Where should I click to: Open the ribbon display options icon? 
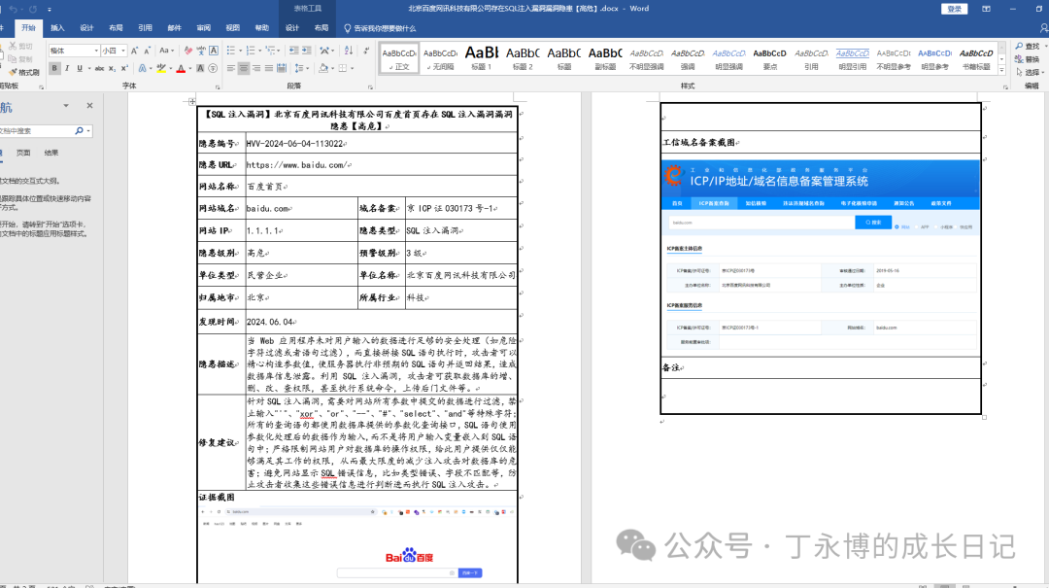pos(986,9)
